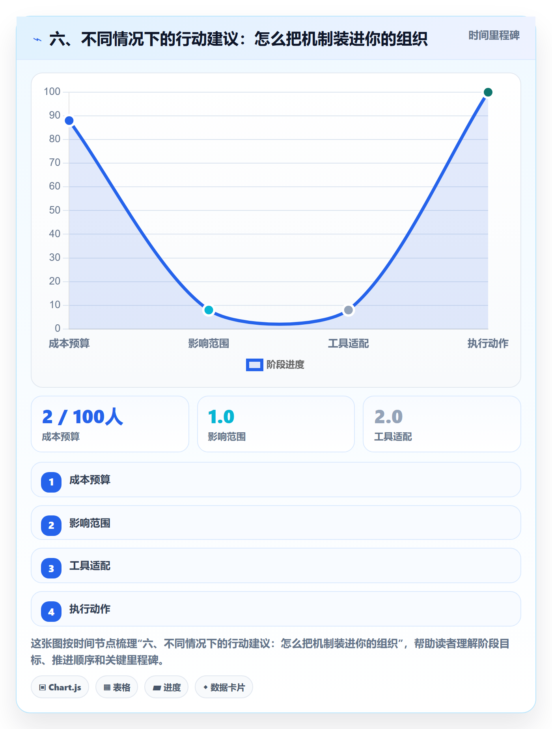Click the section title 六、不同情况下的行动建议
The width and height of the screenshot is (552, 729).
click(239, 39)
